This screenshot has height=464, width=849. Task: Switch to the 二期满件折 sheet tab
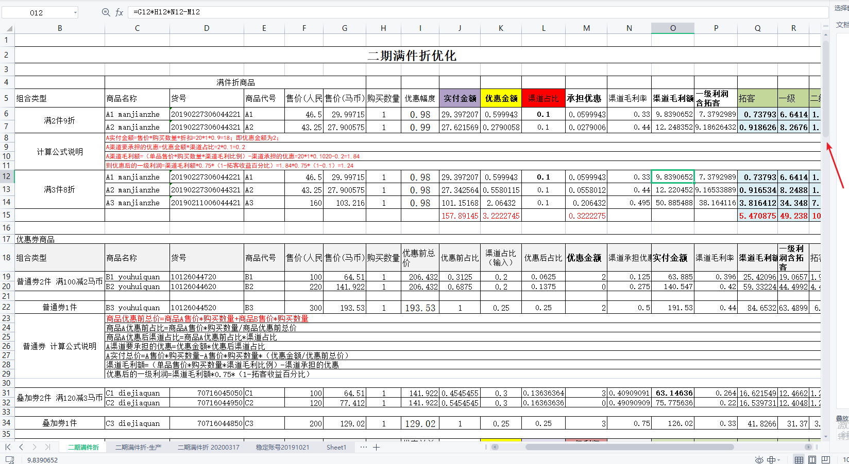[83, 447]
